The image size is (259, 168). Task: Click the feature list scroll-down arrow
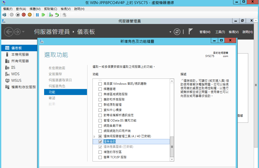(172, 159)
